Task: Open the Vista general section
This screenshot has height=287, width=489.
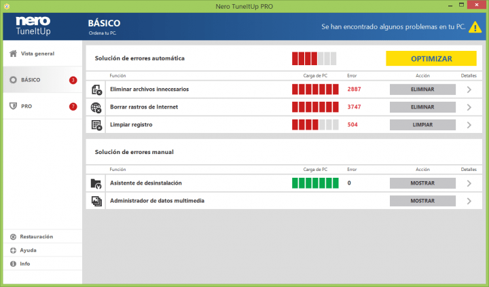Action: click(x=43, y=54)
